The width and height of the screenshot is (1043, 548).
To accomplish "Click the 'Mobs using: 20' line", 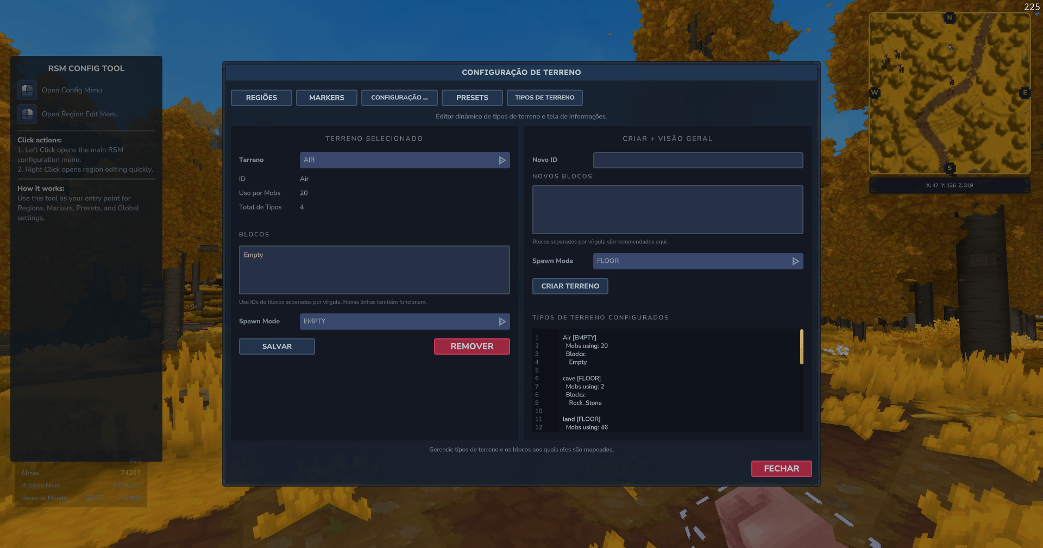I will 587,346.
